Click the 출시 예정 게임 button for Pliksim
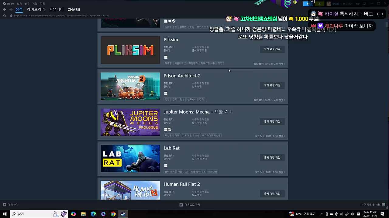389x218 pixels. [x=272, y=49]
